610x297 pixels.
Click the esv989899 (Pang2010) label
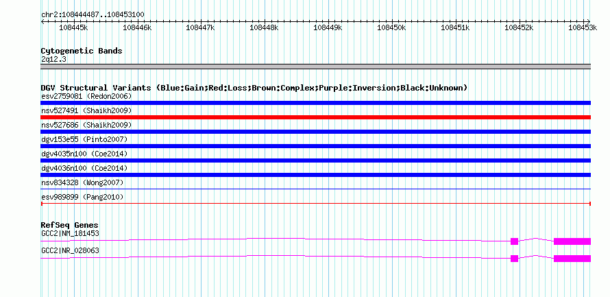pos(82,198)
